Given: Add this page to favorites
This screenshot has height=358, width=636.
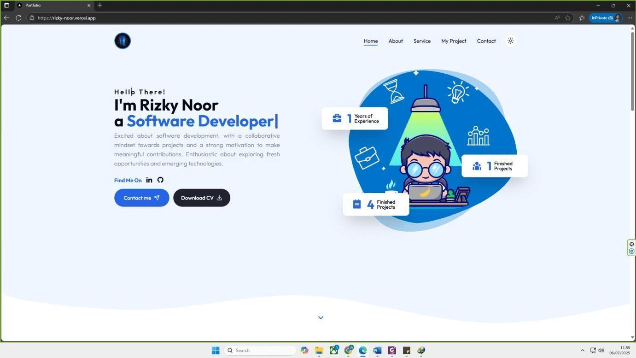Looking at the screenshot, I should [568, 18].
